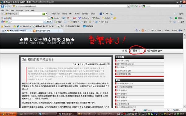Click the What's New link
Screen dimensions: 186x116
(x=56, y=14)
